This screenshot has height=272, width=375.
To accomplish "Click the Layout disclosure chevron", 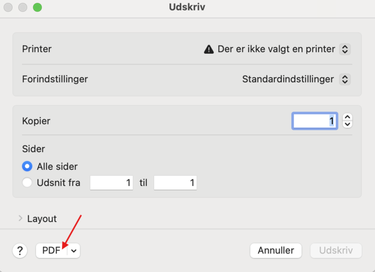I will tap(20, 219).
